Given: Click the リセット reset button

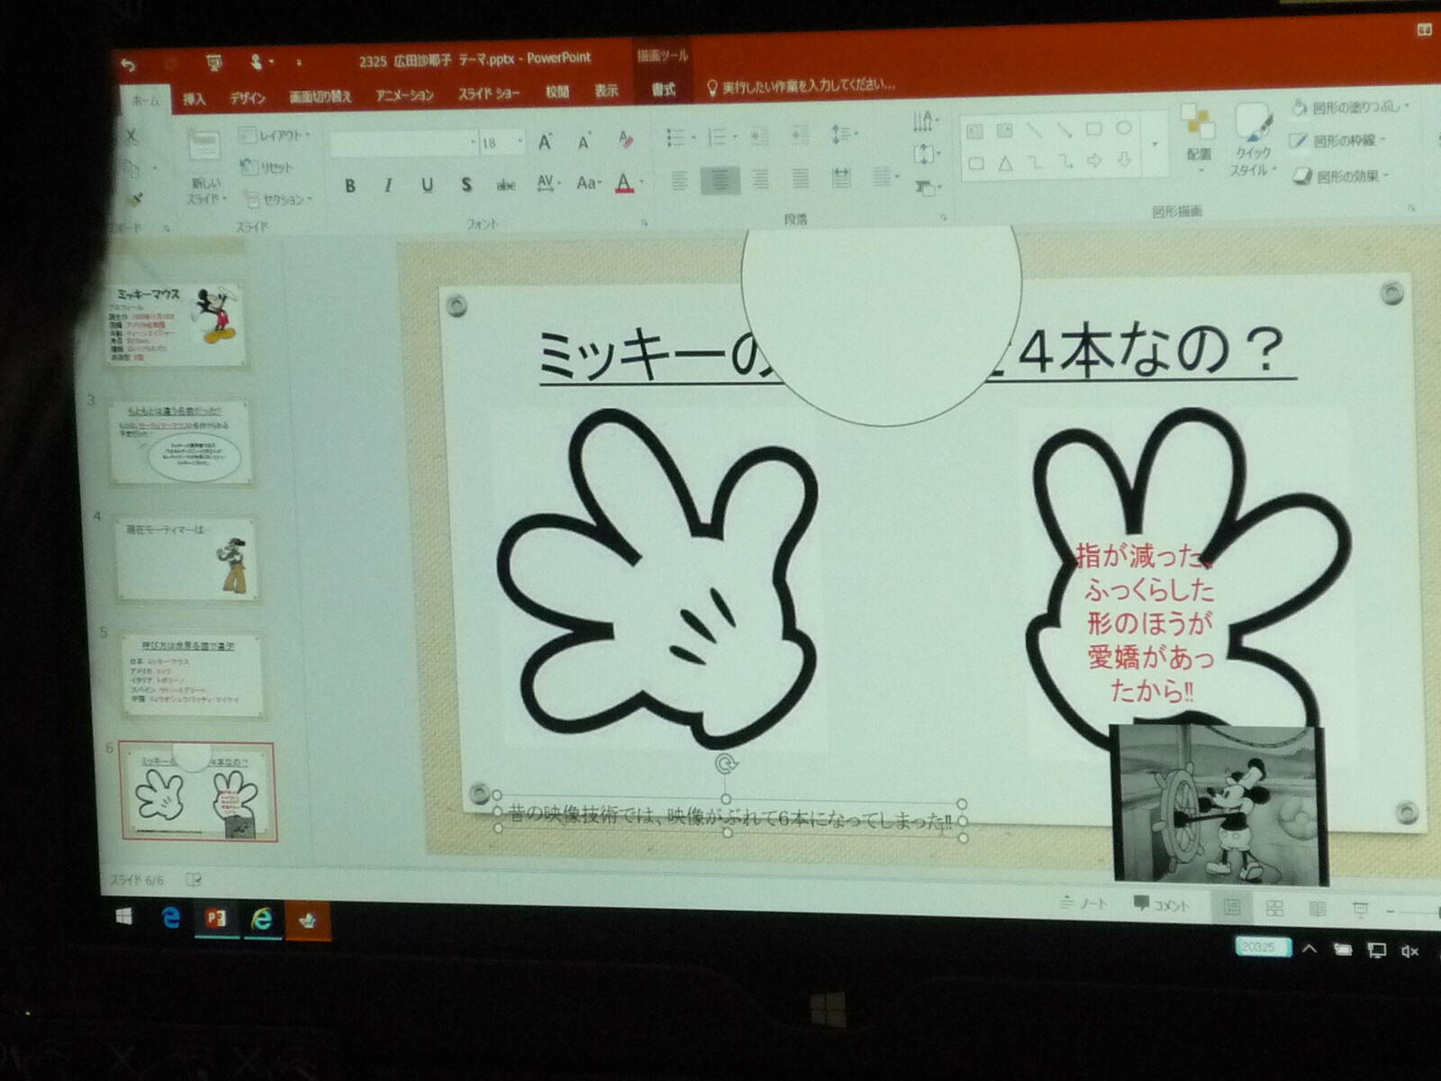Looking at the screenshot, I should tap(267, 167).
